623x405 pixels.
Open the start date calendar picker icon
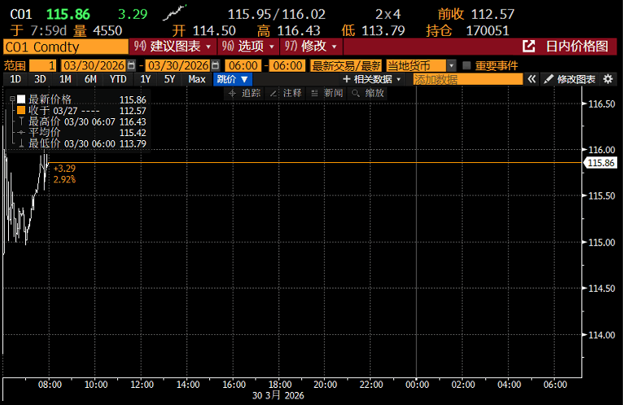pyautogui.click(x=131, y=65)
